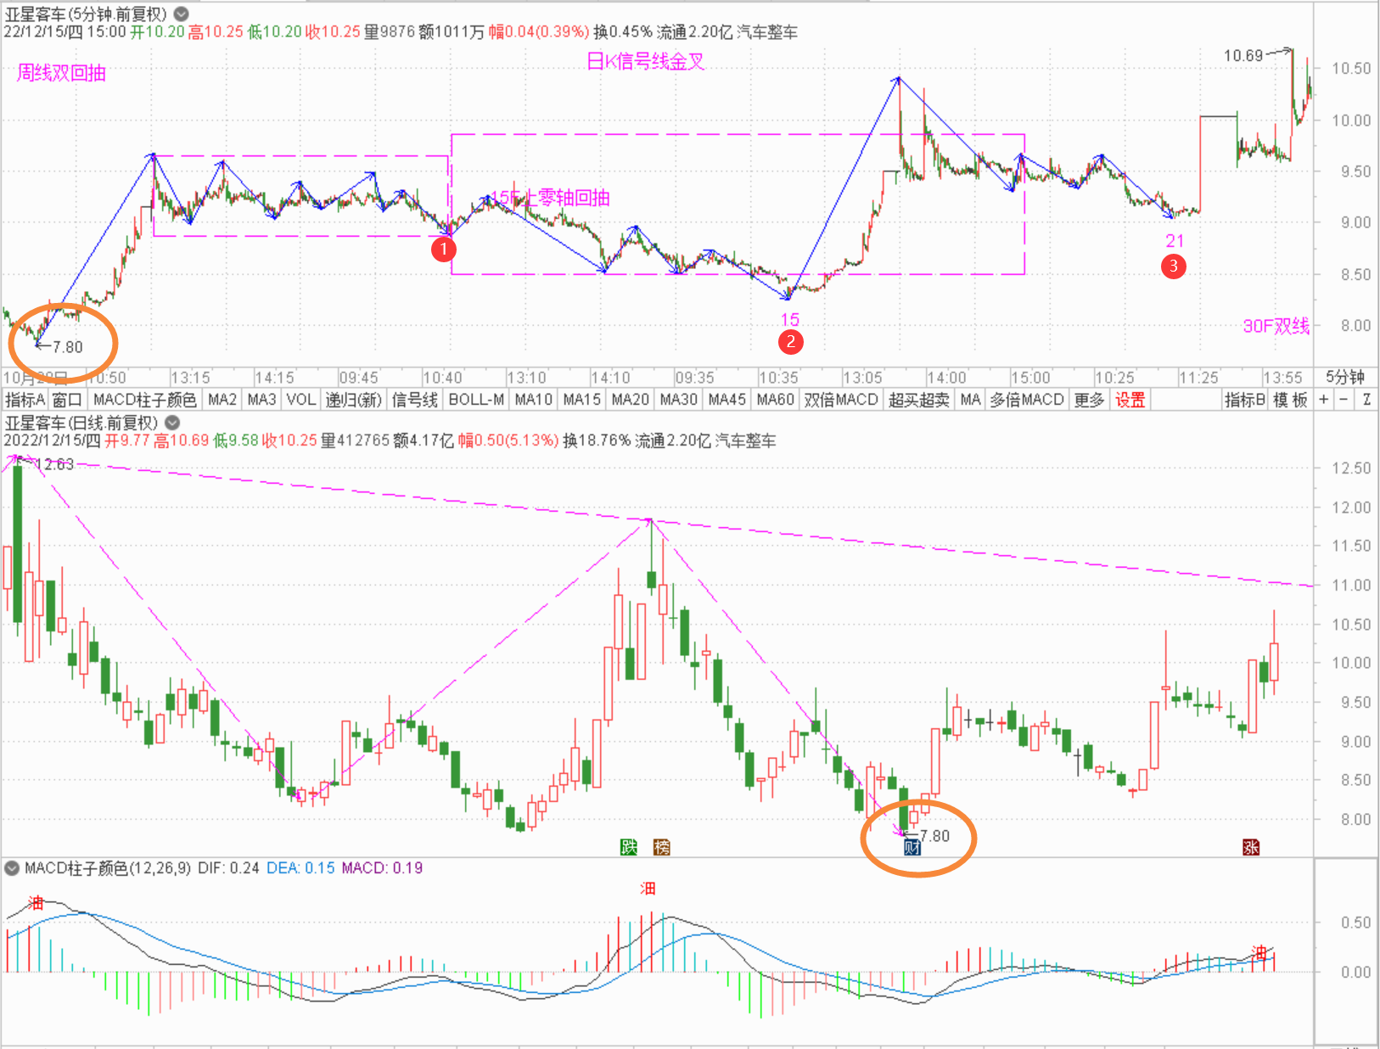Screen dimensions: 1380x1049
Task: Click the 12.63 high label on daily chart
Action: [x=55, y=464]
